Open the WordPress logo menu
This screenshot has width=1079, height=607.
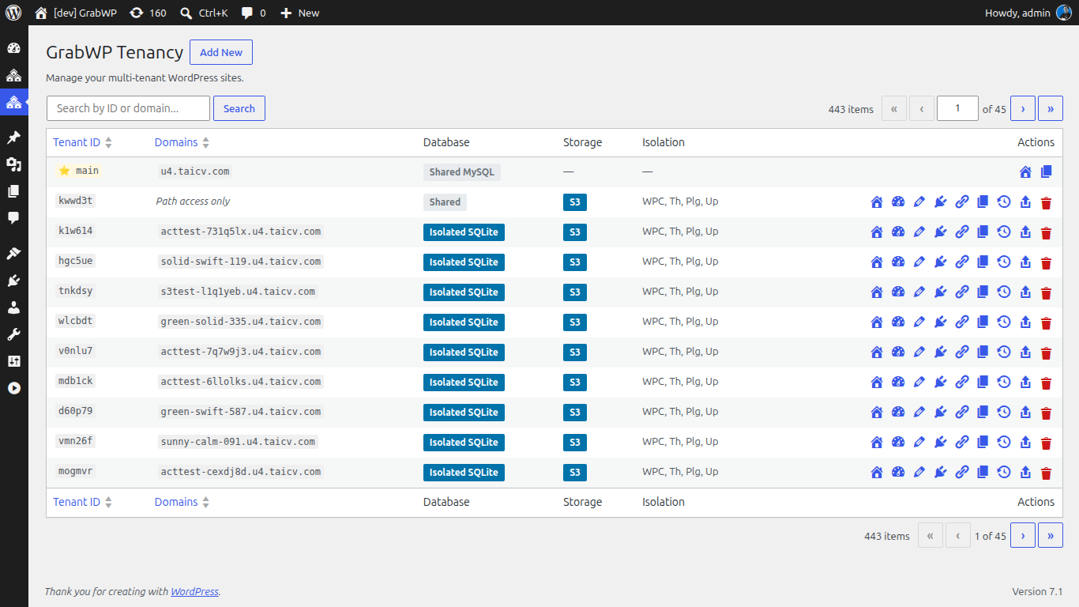[x=13, y=13]
